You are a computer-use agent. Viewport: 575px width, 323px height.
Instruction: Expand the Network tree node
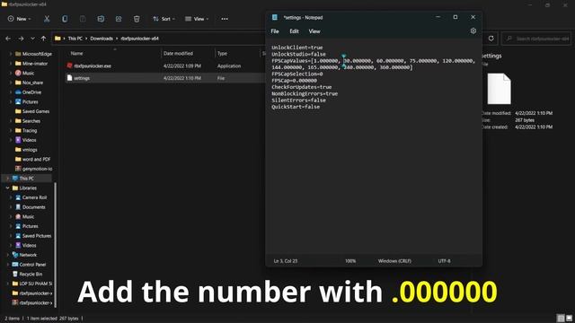(7, 255)
